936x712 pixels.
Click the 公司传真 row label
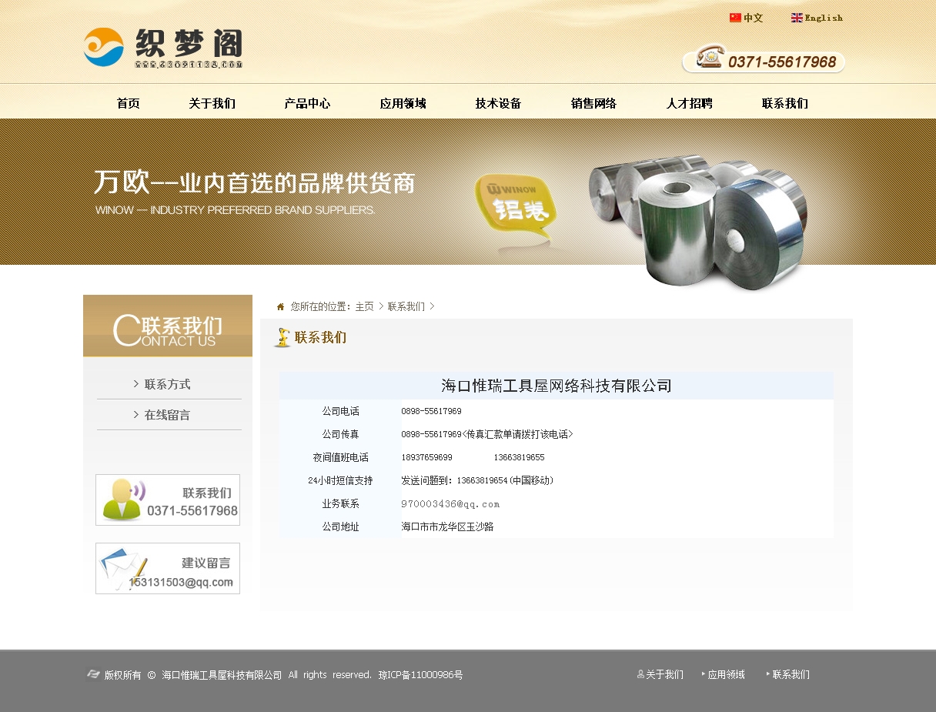click(x=340, y=434)
